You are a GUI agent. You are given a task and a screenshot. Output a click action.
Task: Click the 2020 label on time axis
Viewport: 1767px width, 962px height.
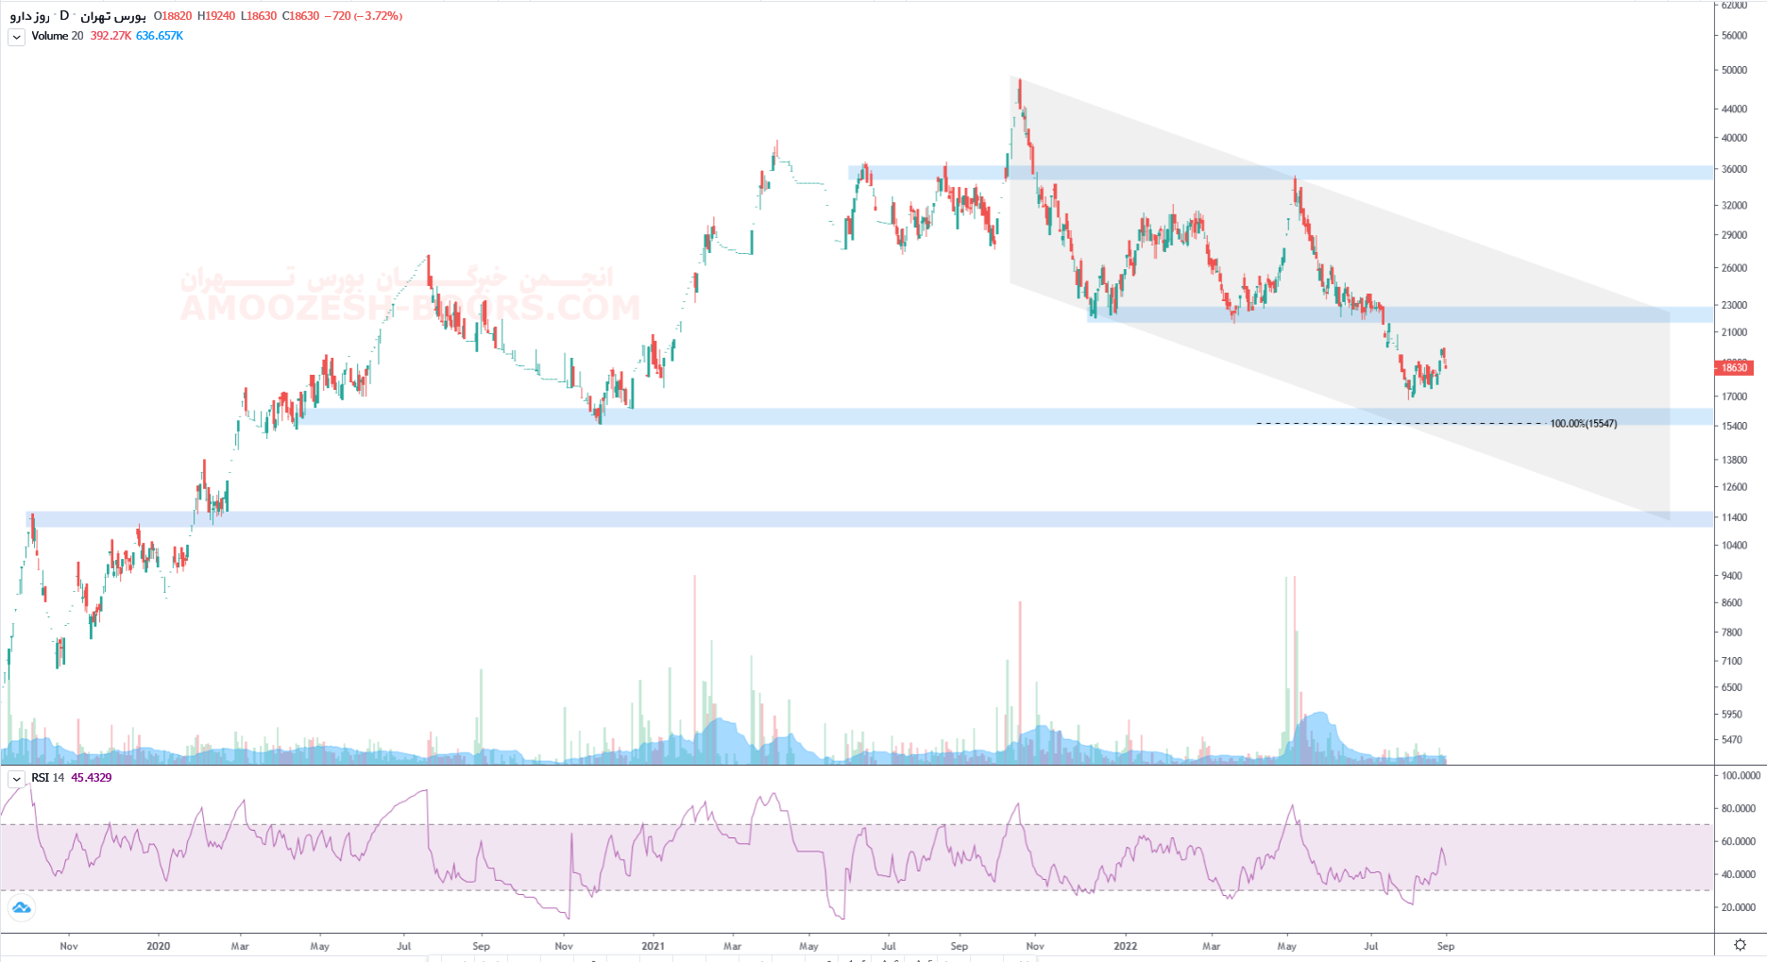click(159, 946)
